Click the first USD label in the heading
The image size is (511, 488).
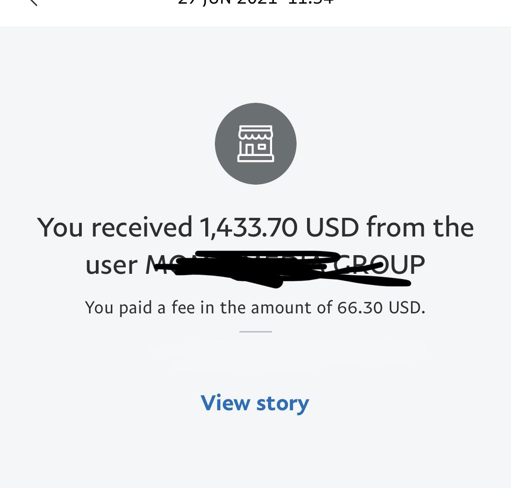(332, 227)
